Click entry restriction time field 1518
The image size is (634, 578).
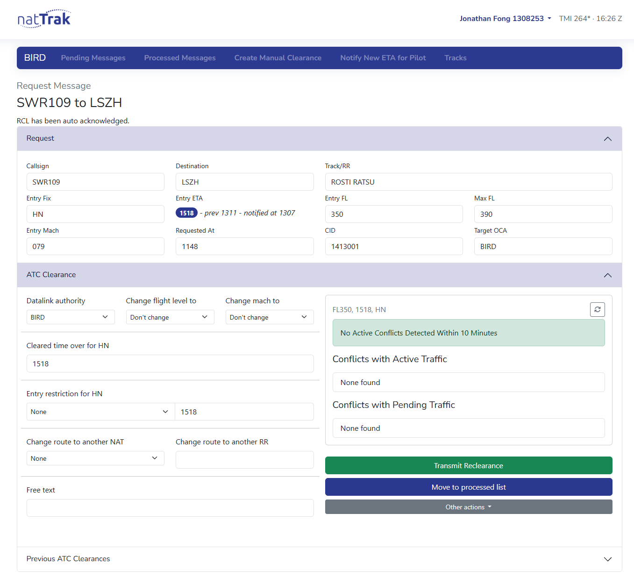pyautogui.click(x=244, y=412)
